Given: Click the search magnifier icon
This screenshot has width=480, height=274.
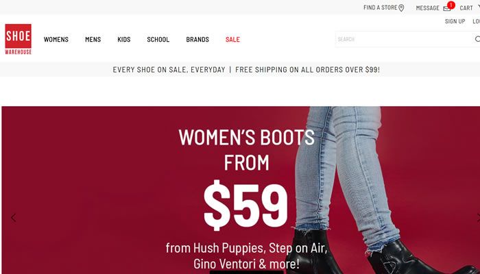Looking at the screenshot, I should [x=477, y=39].
